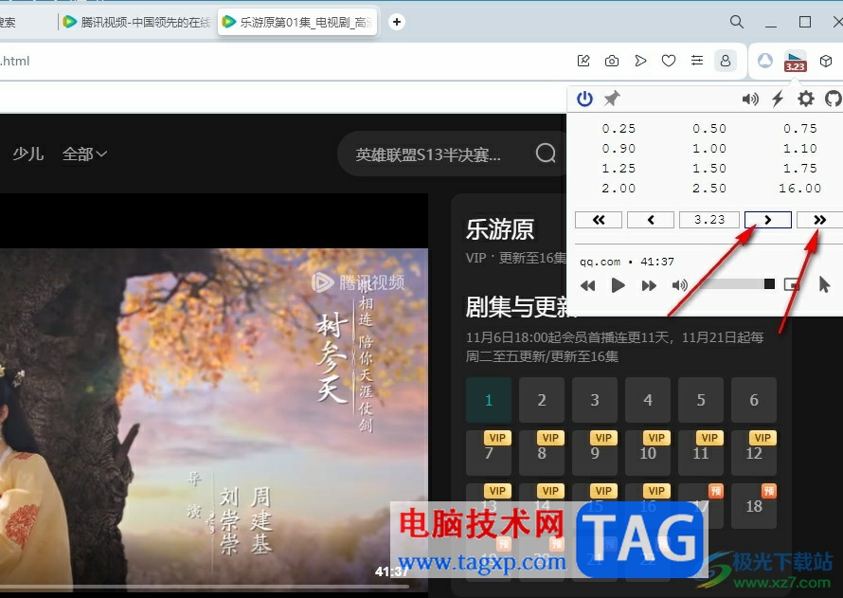Image resolution: width=843 pixels, height=598 pixels.
Task: Select the 1.10 speed preset
Action: click(800, 149)
